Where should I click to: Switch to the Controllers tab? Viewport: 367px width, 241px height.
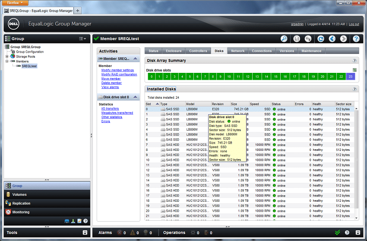198,51
